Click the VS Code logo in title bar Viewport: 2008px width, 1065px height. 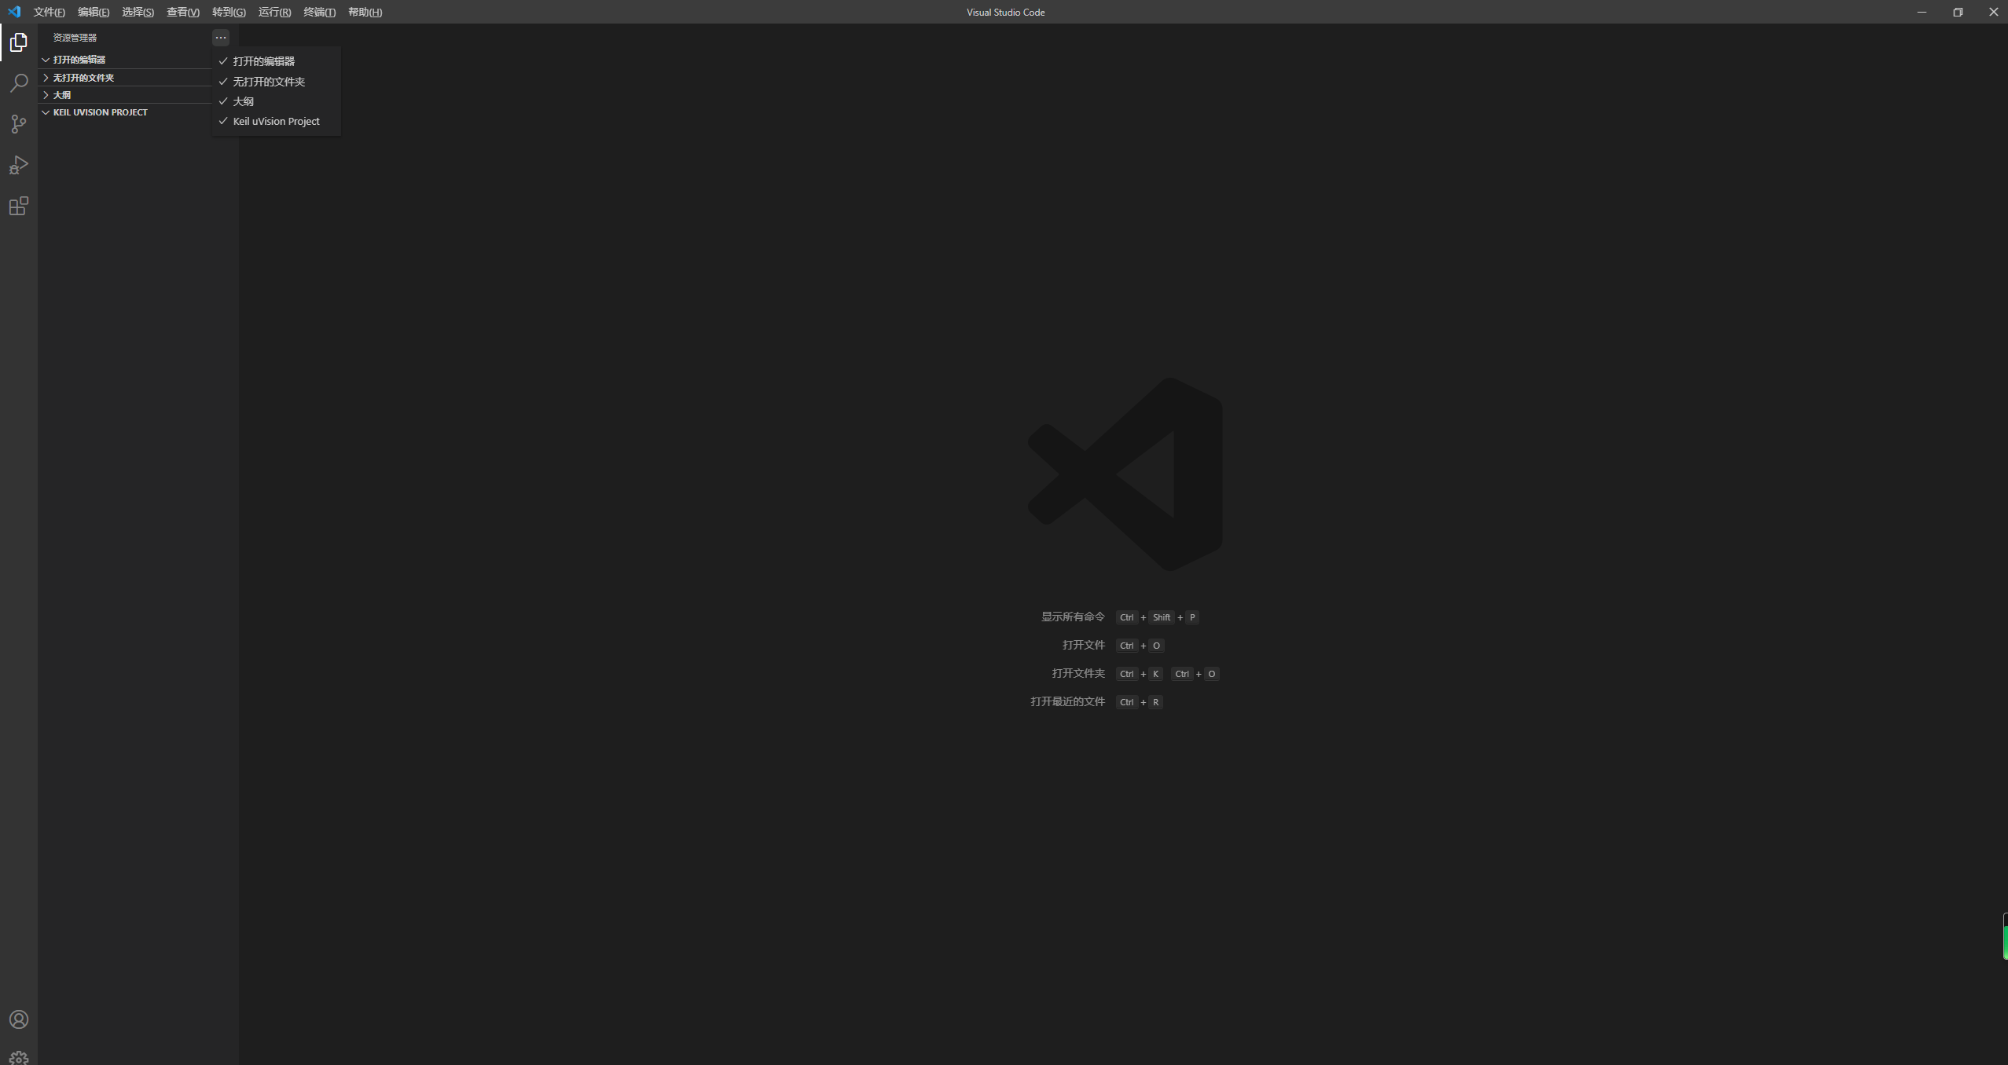coord(14,12)
